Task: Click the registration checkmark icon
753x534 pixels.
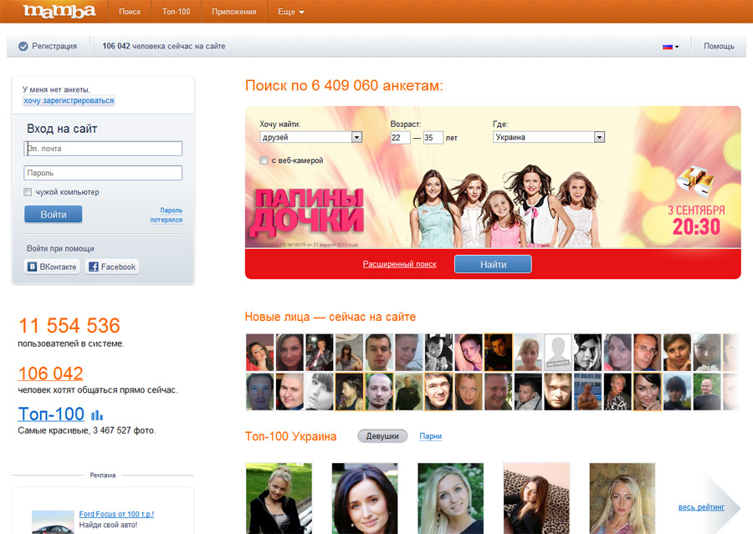Action: click(23, 47)
